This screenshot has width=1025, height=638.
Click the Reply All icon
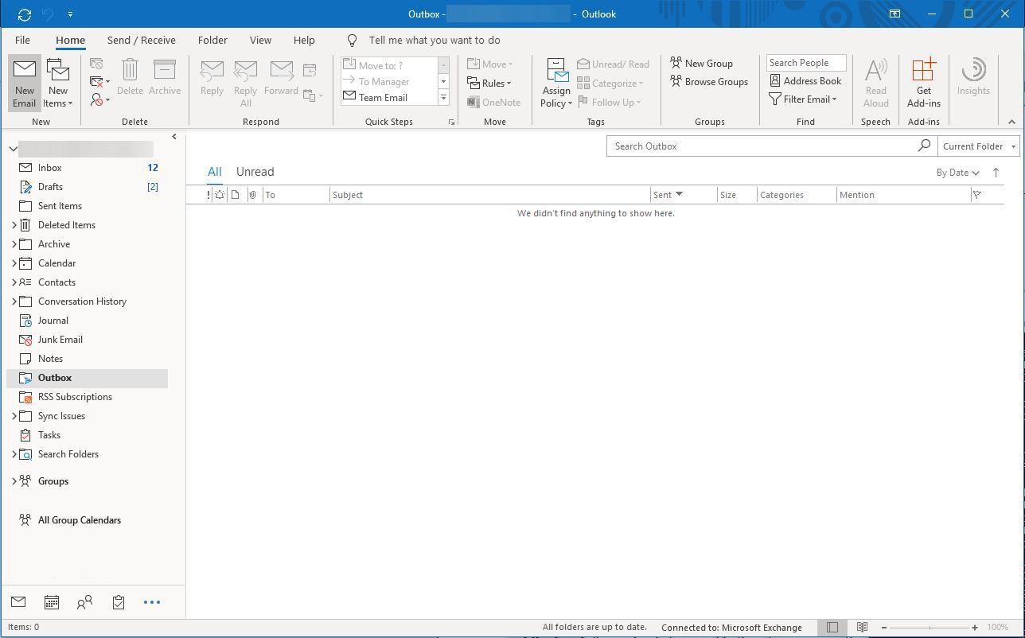tap(245, 83)
